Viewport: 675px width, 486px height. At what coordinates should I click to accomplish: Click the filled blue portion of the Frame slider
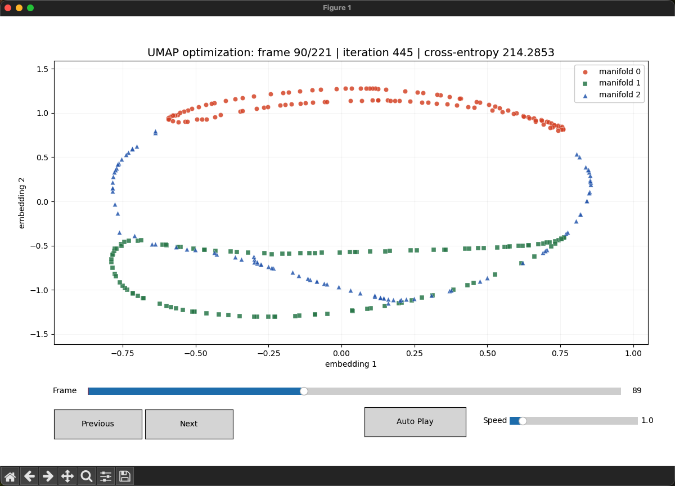click(195, 391)
